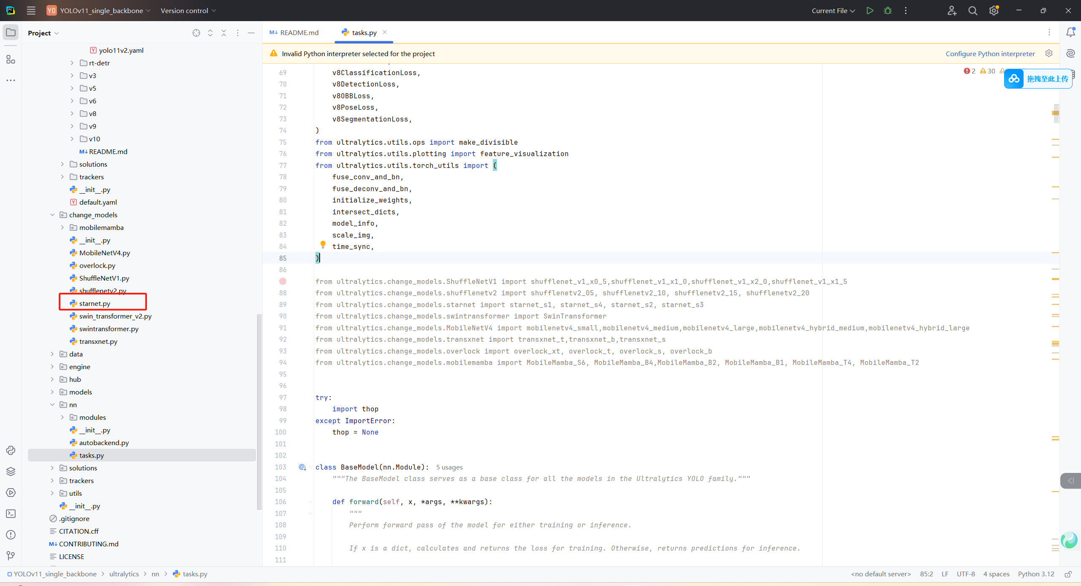Collapse the change_models folder

coord(52,215)
